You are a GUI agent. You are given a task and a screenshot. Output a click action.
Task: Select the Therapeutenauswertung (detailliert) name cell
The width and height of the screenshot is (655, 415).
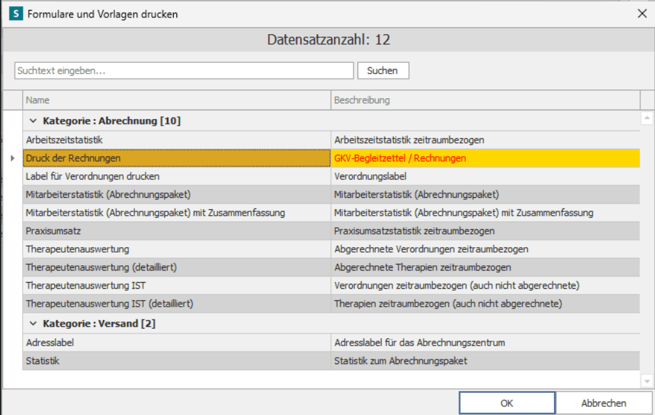176,267
